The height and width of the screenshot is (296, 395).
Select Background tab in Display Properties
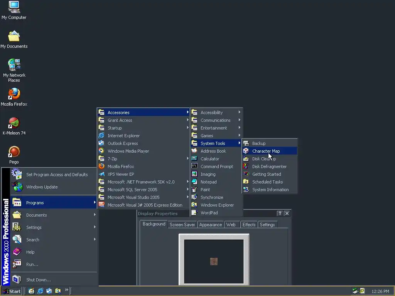click(154, 224)
